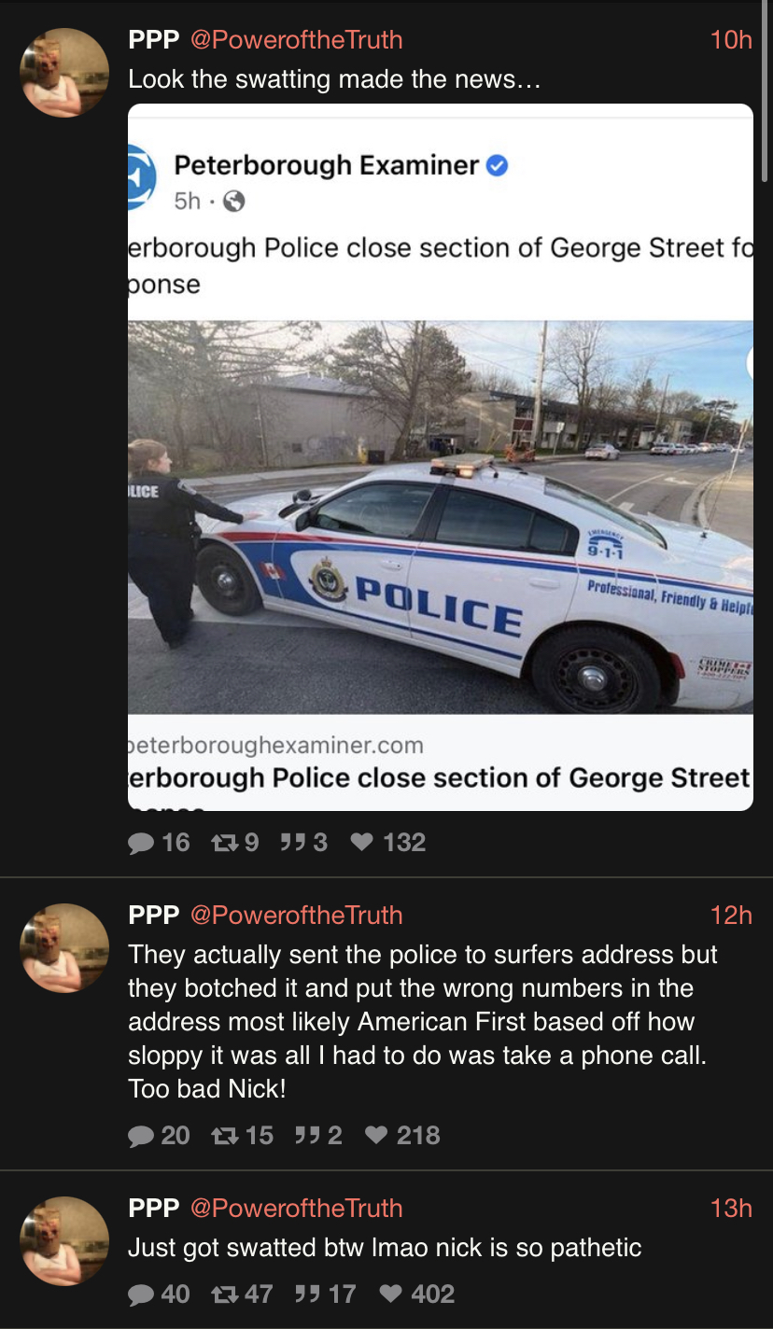Like the swatting made the news post
The height and width of the screenshot is (1329, 773).
click(362, 843)
